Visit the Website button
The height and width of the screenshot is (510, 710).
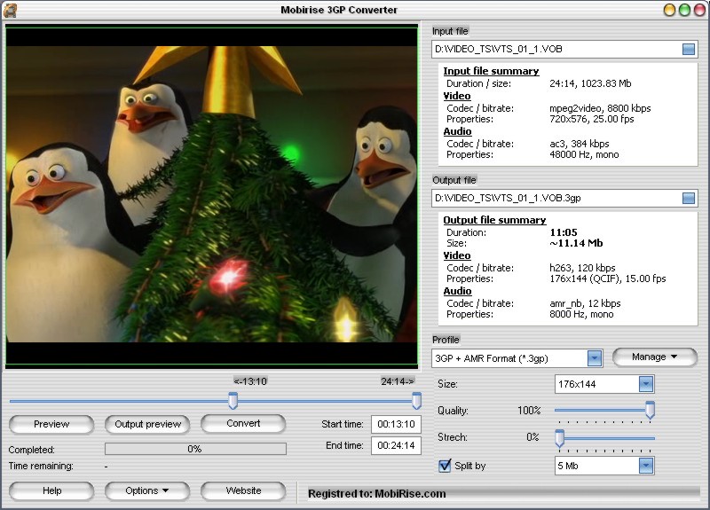[243, 491]
